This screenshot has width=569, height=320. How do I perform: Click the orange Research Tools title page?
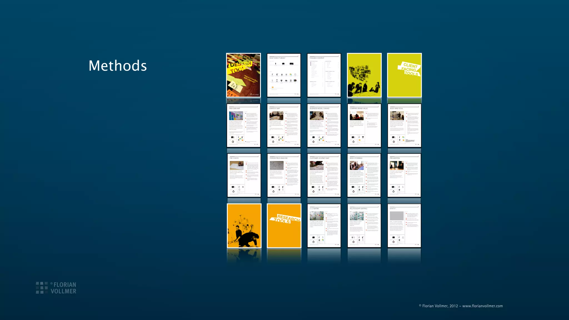click(284, 226)
